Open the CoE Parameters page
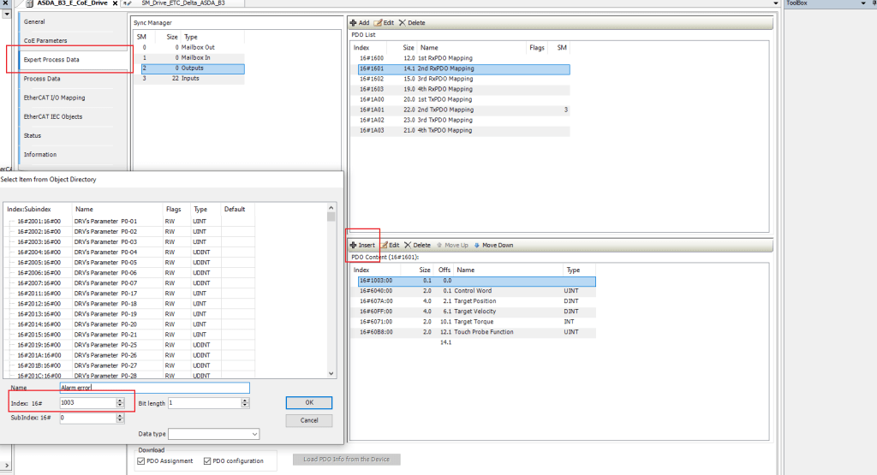Image resolution: width=877 pixels, height=475 pixels. (x=45, y=40)
